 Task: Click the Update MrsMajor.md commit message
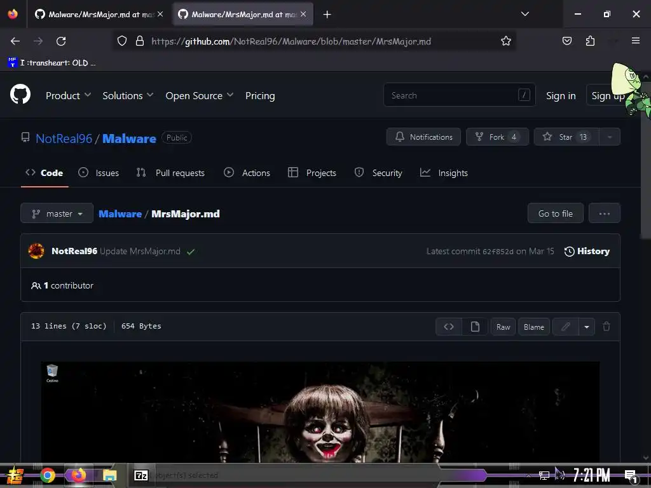point(140,252)
